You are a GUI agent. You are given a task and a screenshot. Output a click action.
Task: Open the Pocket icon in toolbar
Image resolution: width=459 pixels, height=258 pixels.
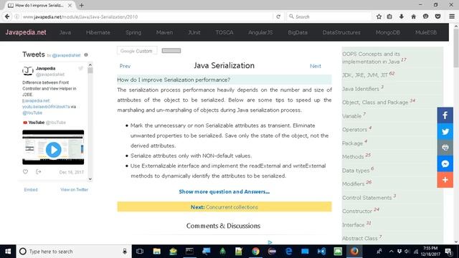point(437,16)
